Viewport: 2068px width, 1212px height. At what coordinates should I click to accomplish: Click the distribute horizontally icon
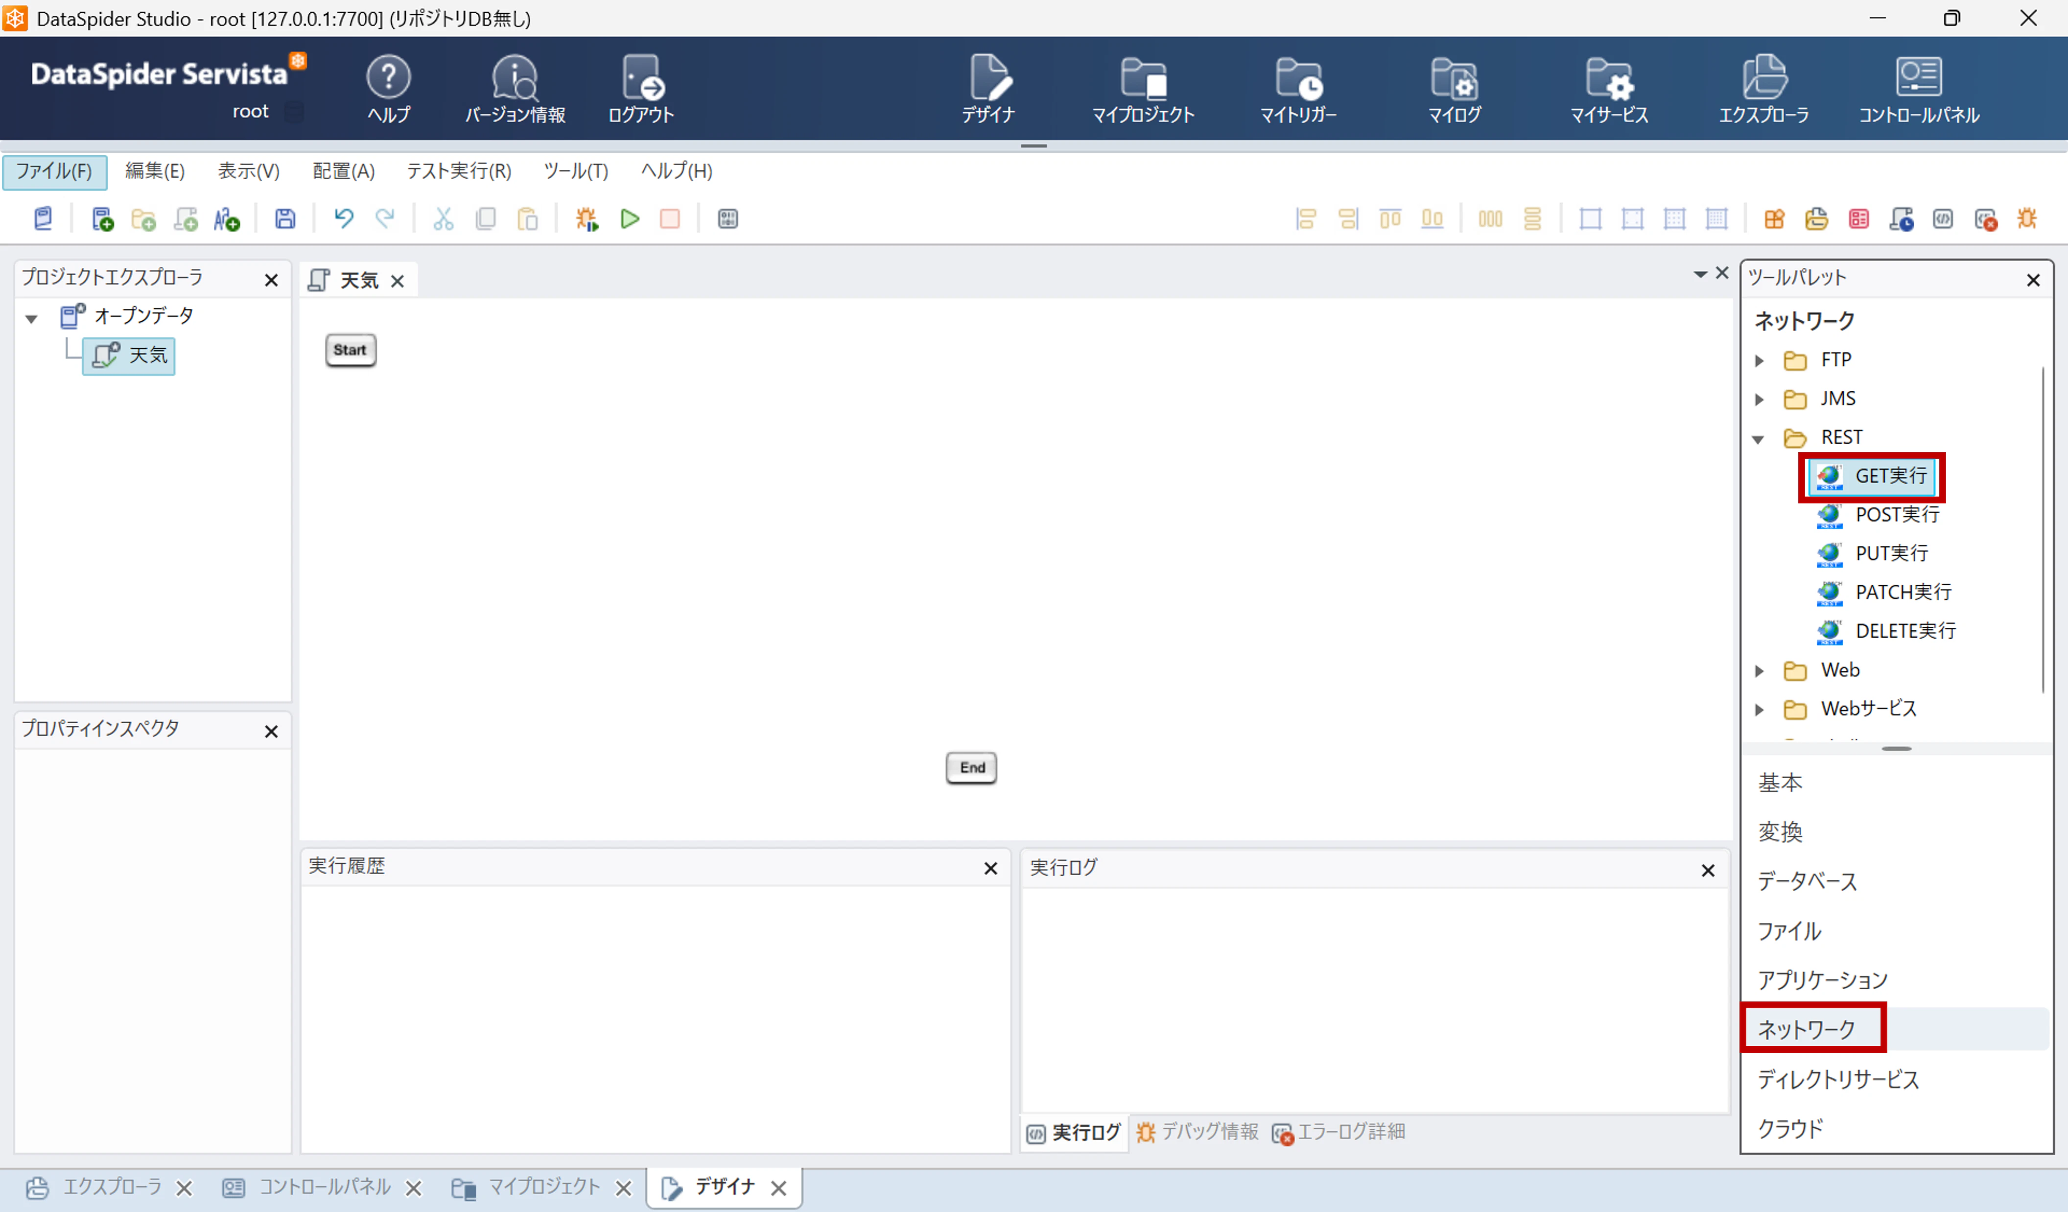click(x=1490, y=219)
